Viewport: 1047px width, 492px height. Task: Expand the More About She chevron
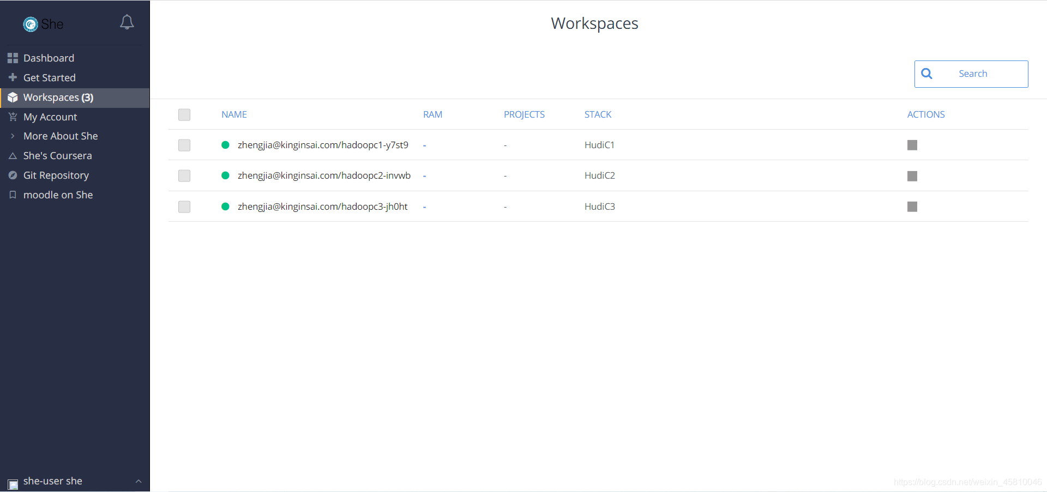[13, 136]
